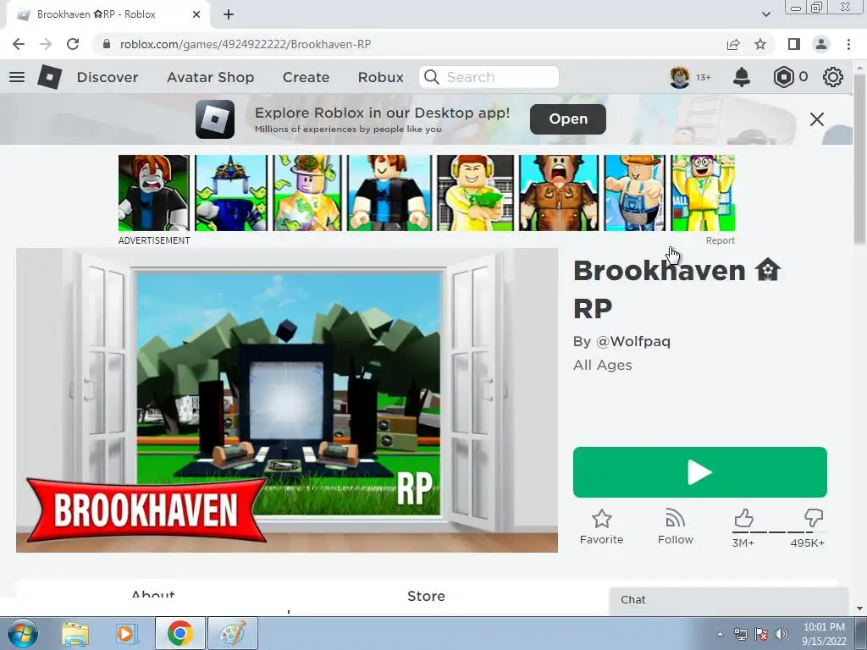
Task: Click the magnifier search icon
Action: pos(431,77)
